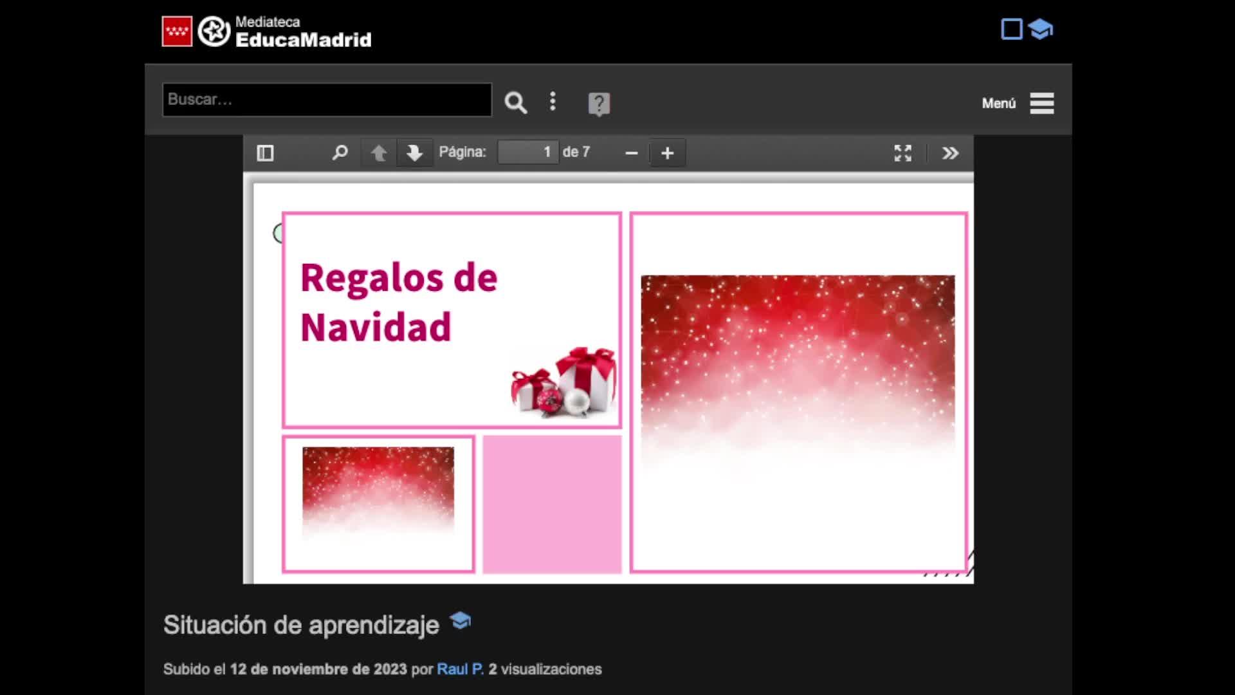
Task: Open the Raul P. author link
Action: coord(459,669)
